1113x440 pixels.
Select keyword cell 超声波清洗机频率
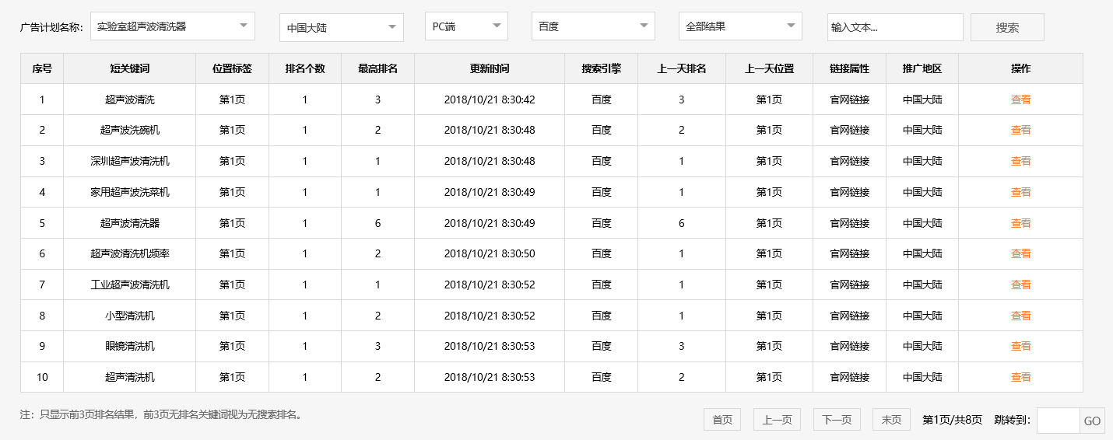tap(129, 253)
